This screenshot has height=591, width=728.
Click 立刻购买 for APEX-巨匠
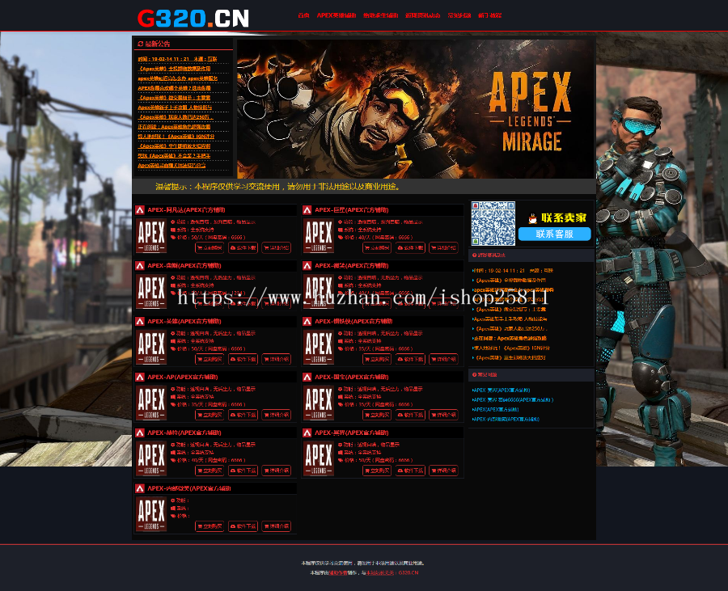click(376, 247)
